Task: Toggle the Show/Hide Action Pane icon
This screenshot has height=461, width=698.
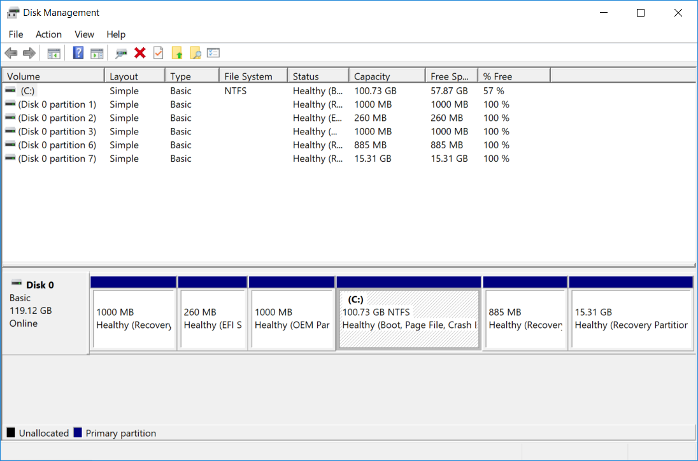Action: 97,53
